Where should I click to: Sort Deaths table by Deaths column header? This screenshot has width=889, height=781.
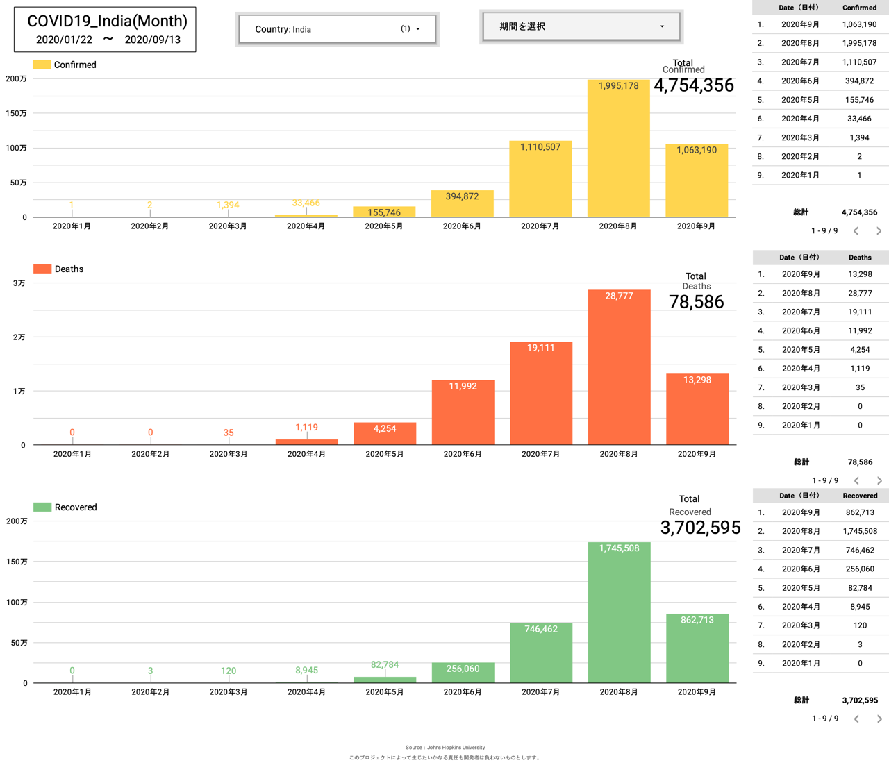click(860, 258)
